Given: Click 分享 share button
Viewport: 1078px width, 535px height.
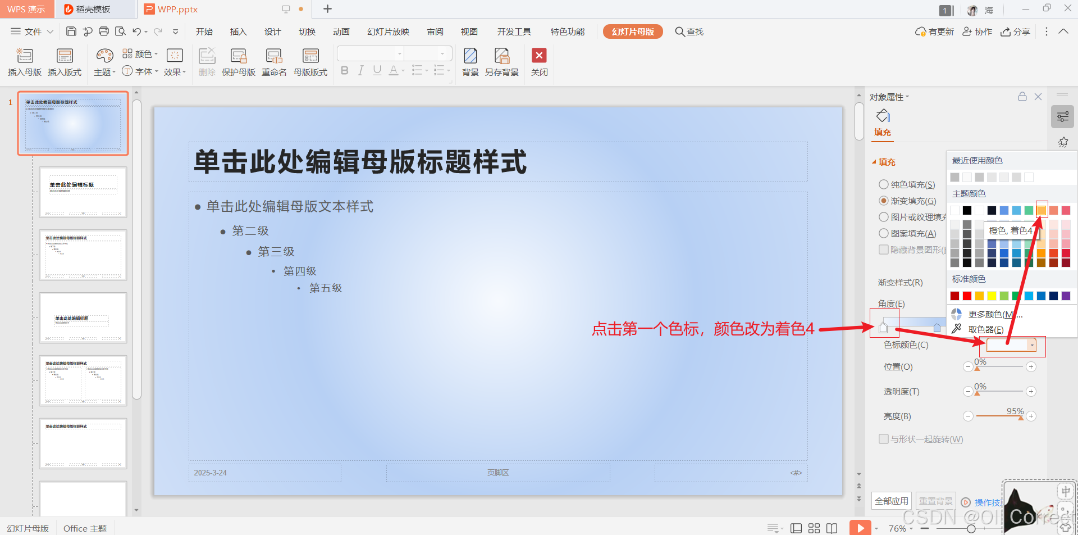Looking at the screenshot, I should 1016,31.
